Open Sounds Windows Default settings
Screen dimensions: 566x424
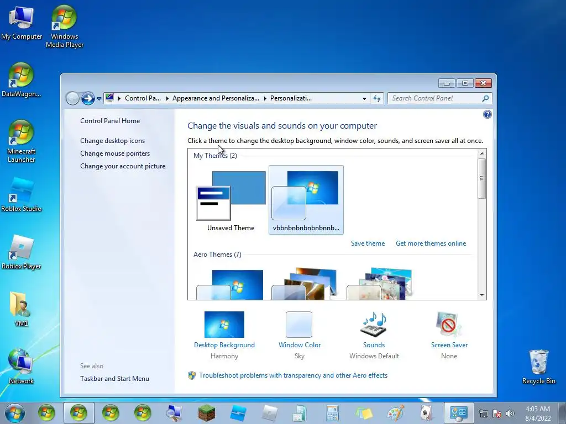(x=374, y=335)
